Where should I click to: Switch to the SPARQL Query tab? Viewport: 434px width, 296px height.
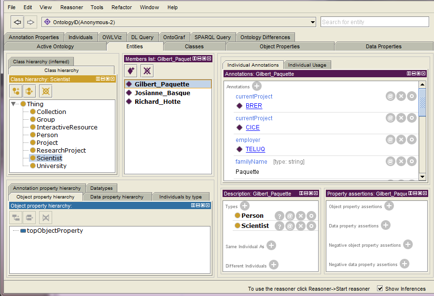(212, 37)
